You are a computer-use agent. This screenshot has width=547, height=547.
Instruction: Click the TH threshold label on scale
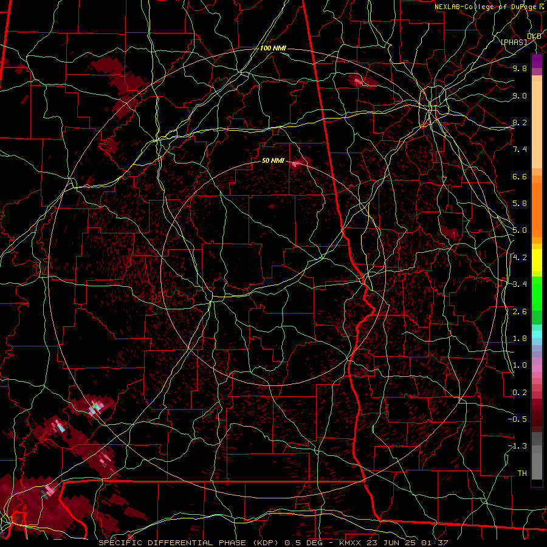522,473
